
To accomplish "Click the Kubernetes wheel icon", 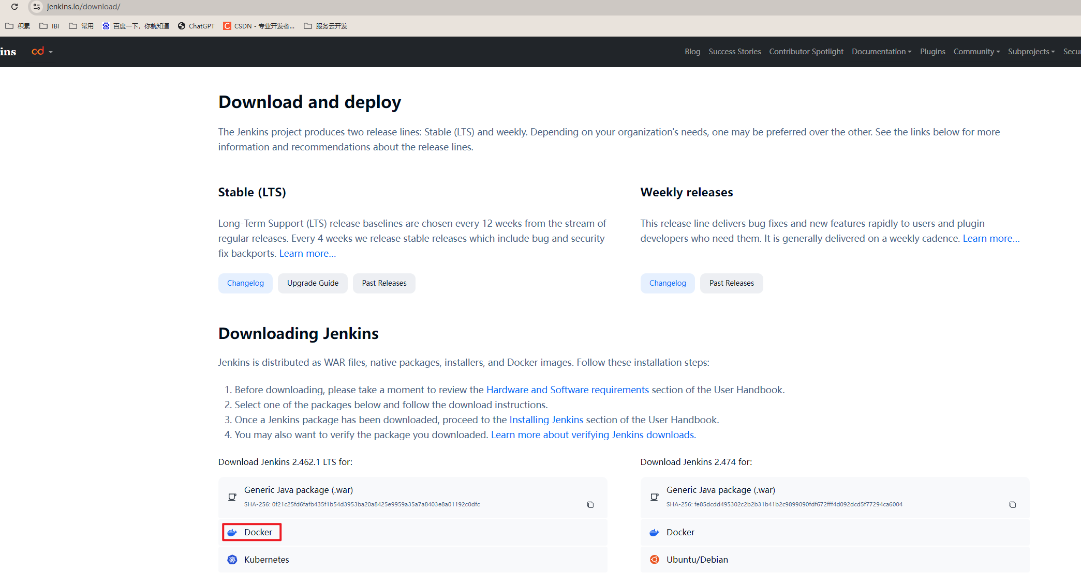I will point(232,560).
